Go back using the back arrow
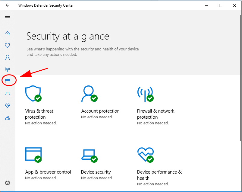This screenshot has height=192, width=242. [8, 5]
